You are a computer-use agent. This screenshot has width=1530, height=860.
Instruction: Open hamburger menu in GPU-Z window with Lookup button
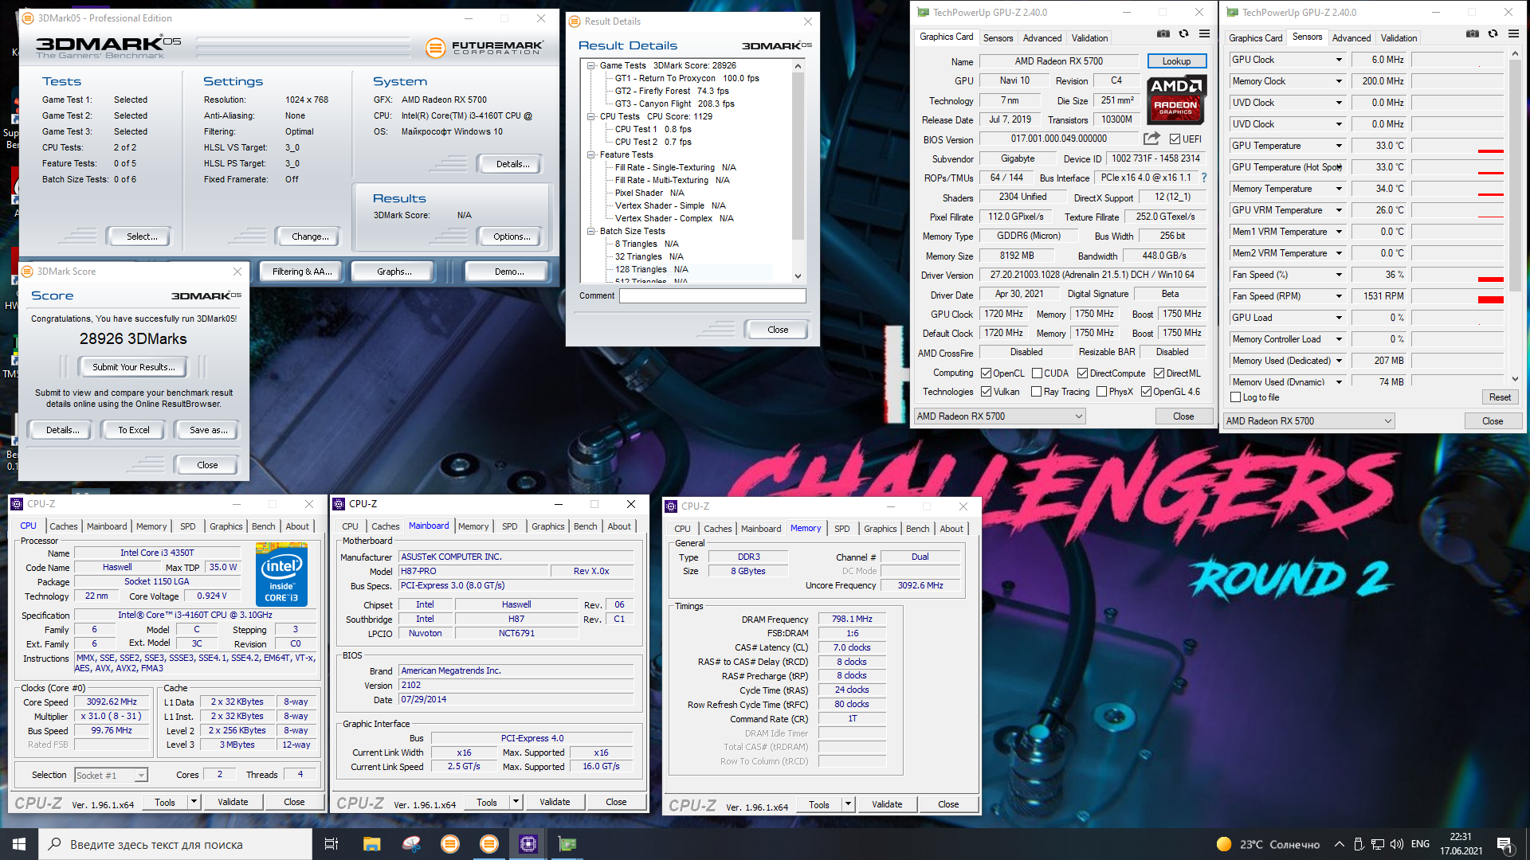click(x=1204, y=33)
